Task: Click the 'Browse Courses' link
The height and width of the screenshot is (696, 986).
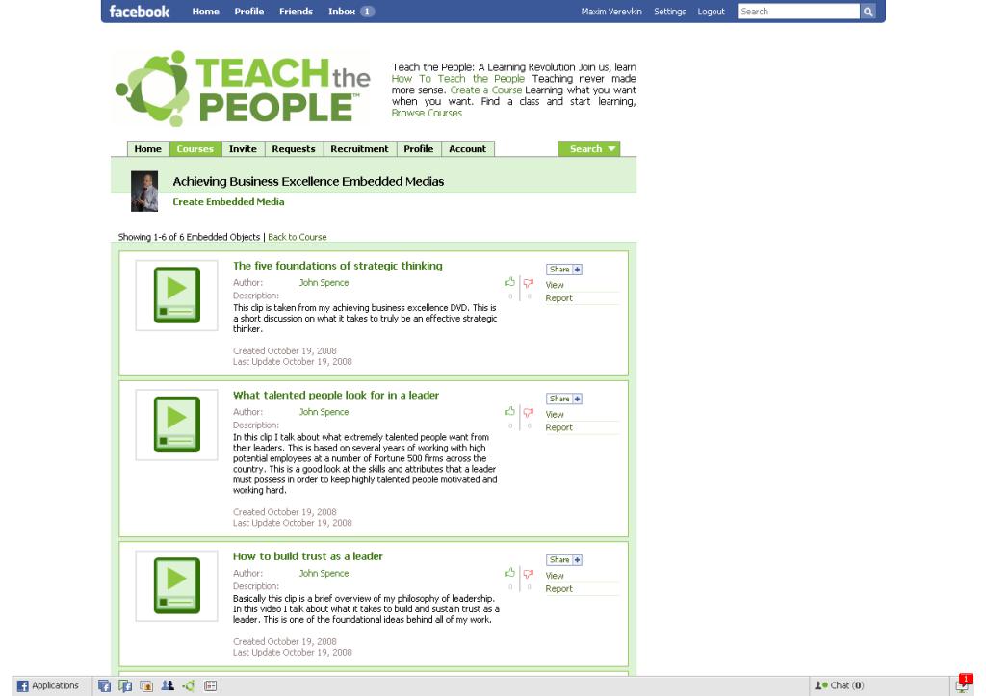Action: tap(427, 113)
